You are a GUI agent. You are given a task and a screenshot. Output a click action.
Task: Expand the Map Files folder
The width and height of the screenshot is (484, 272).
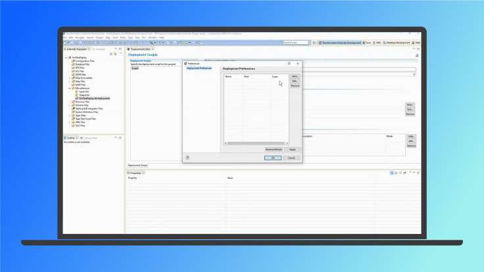click(70, 81)
